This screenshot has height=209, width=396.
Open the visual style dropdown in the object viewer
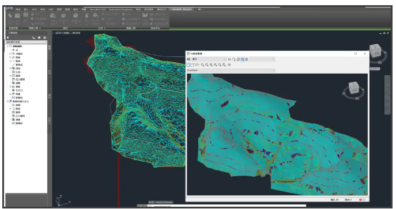[209, 59]
